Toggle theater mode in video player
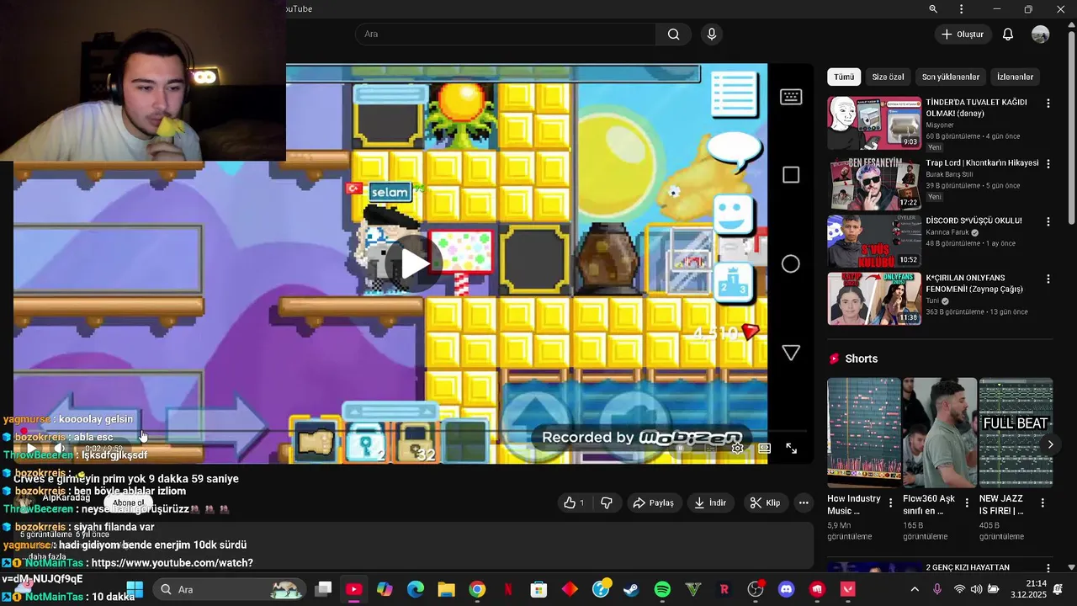 pyautogui.click(x=764, y=449)
